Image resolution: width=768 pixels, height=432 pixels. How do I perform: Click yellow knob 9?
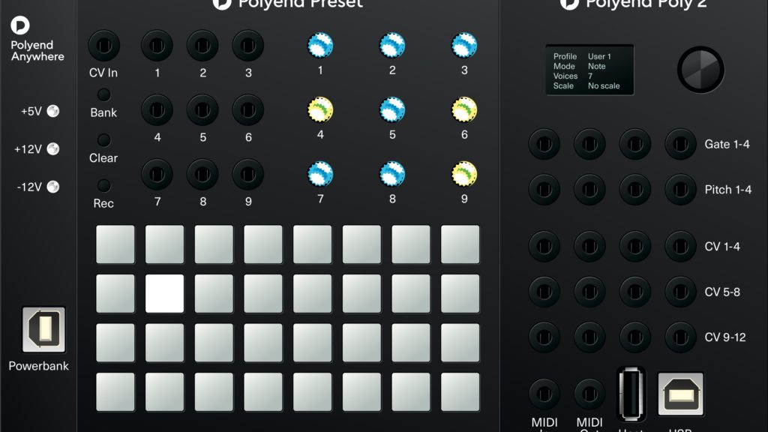[464, 174]
